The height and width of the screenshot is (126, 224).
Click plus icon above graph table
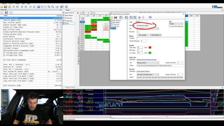click(78, 13)
